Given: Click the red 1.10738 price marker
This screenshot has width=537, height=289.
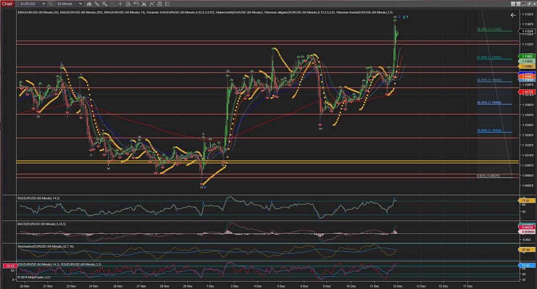Looking at the screenshot, I should coord(527,92).
